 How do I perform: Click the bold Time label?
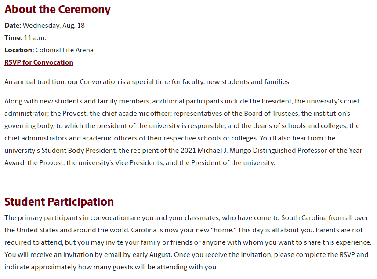point(13,38)
